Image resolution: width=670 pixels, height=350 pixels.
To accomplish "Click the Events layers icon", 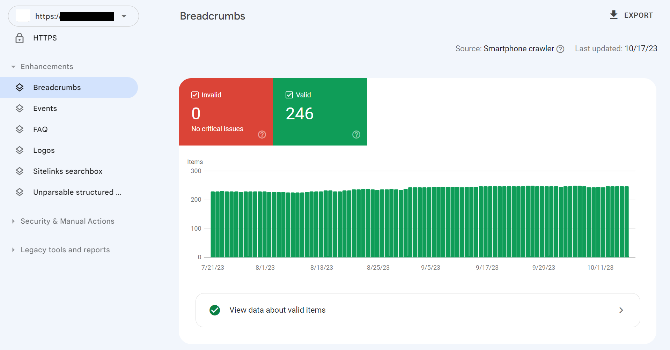I will pyautogui.click(x=20, y=109).
